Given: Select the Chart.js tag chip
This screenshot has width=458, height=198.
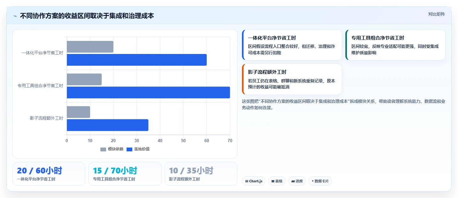Looking at the screenshot, I should (254, 181).
